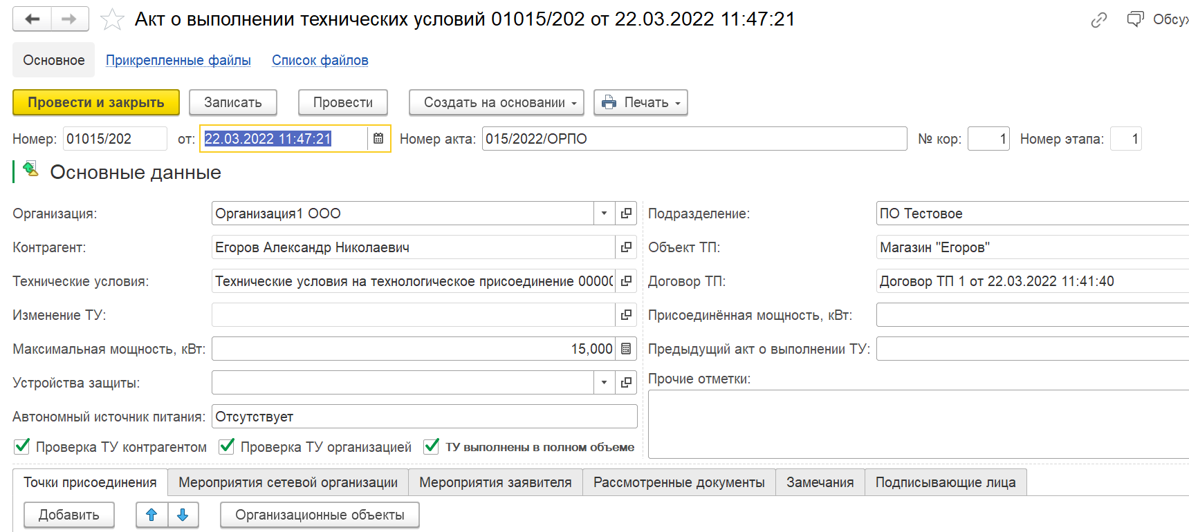Click the Прочие отметки text area
Screen dimensions: 1189x532
(919, 424)
